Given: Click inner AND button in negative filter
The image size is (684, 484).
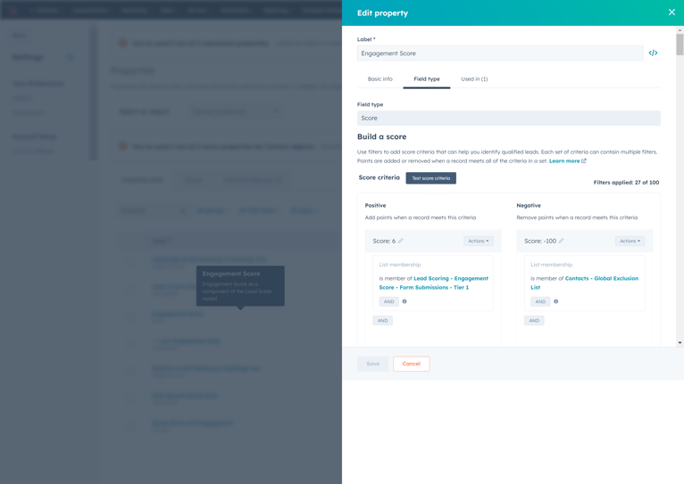Looking at the screenshot, I should [x=540, y=301].
